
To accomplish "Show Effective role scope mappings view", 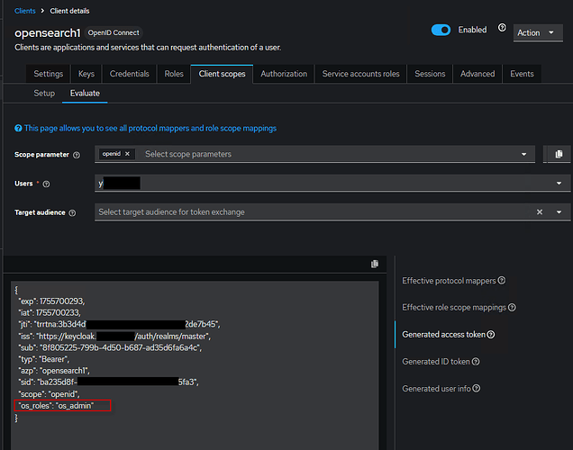I will click(454, 308).
